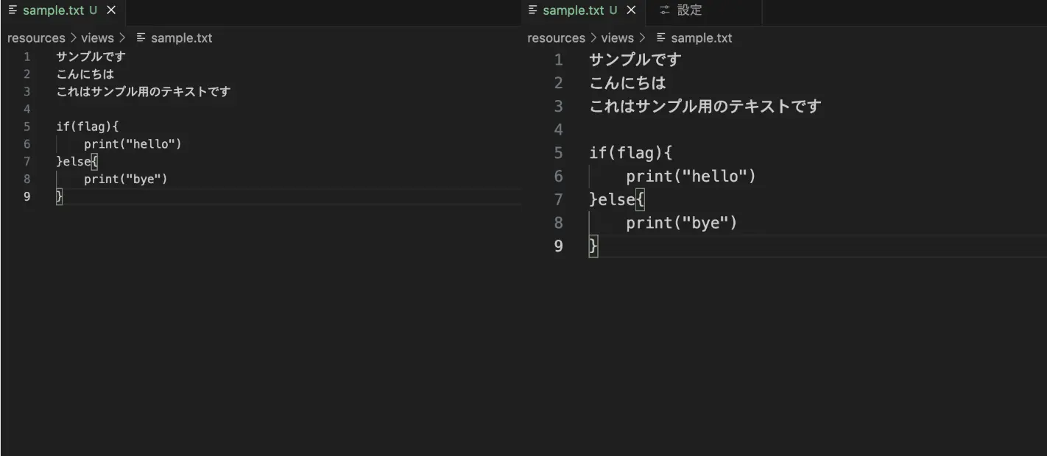
Task: Open the views breadcrumb in the right editor
Action: [617, 38]
